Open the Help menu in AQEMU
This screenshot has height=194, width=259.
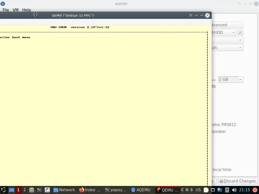point(27,10)
